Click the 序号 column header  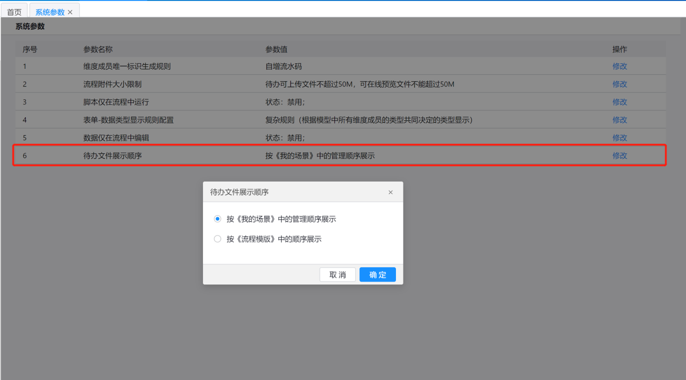point(30,49)
